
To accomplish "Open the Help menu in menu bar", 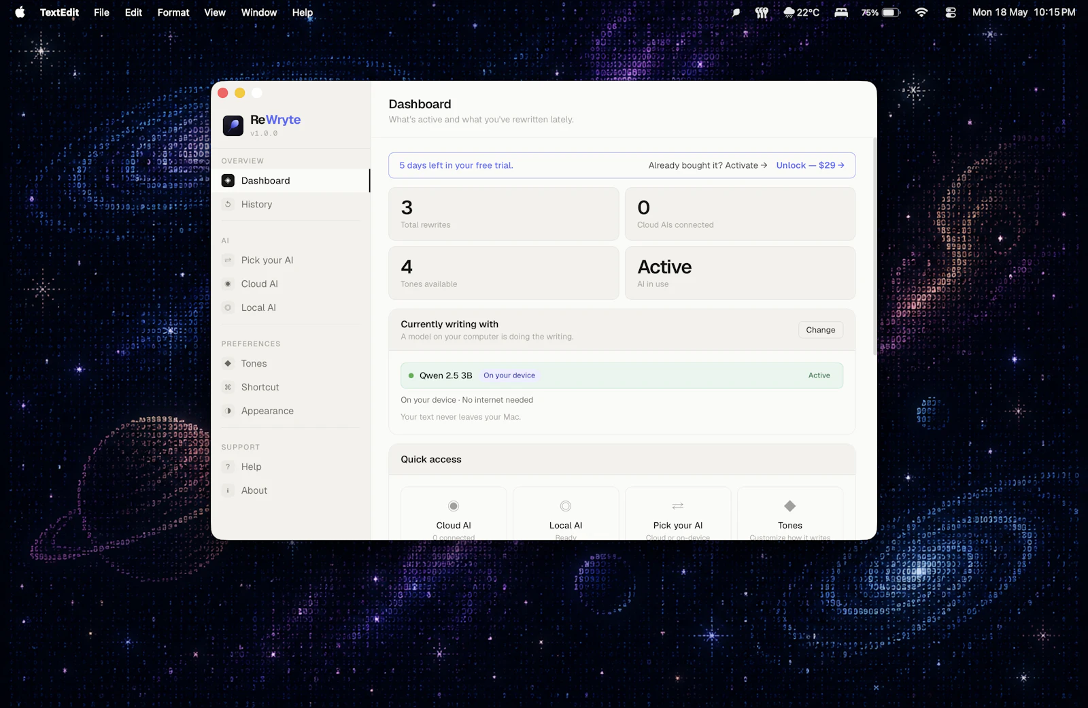I will [x=303, y=12].
